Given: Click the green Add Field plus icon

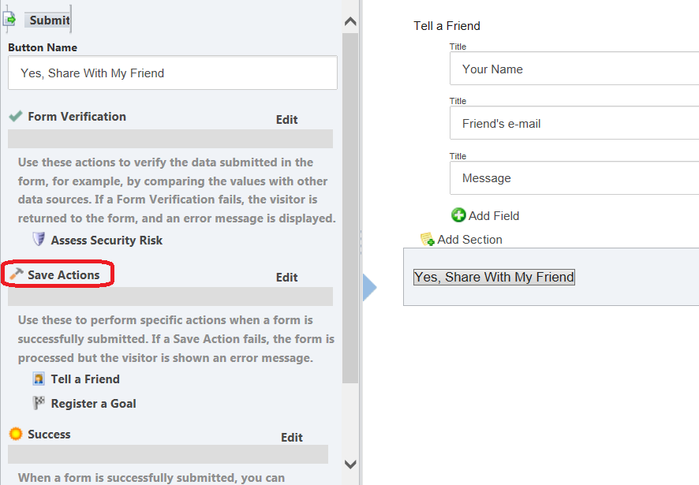Looking at the screenshot, I should pyautogui.click(x=458, y=215).
